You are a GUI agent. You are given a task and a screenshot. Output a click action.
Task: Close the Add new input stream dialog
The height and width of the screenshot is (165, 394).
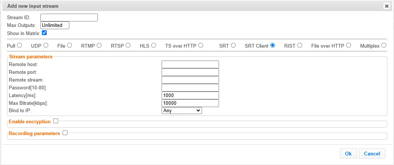click(x=387, y=6)
